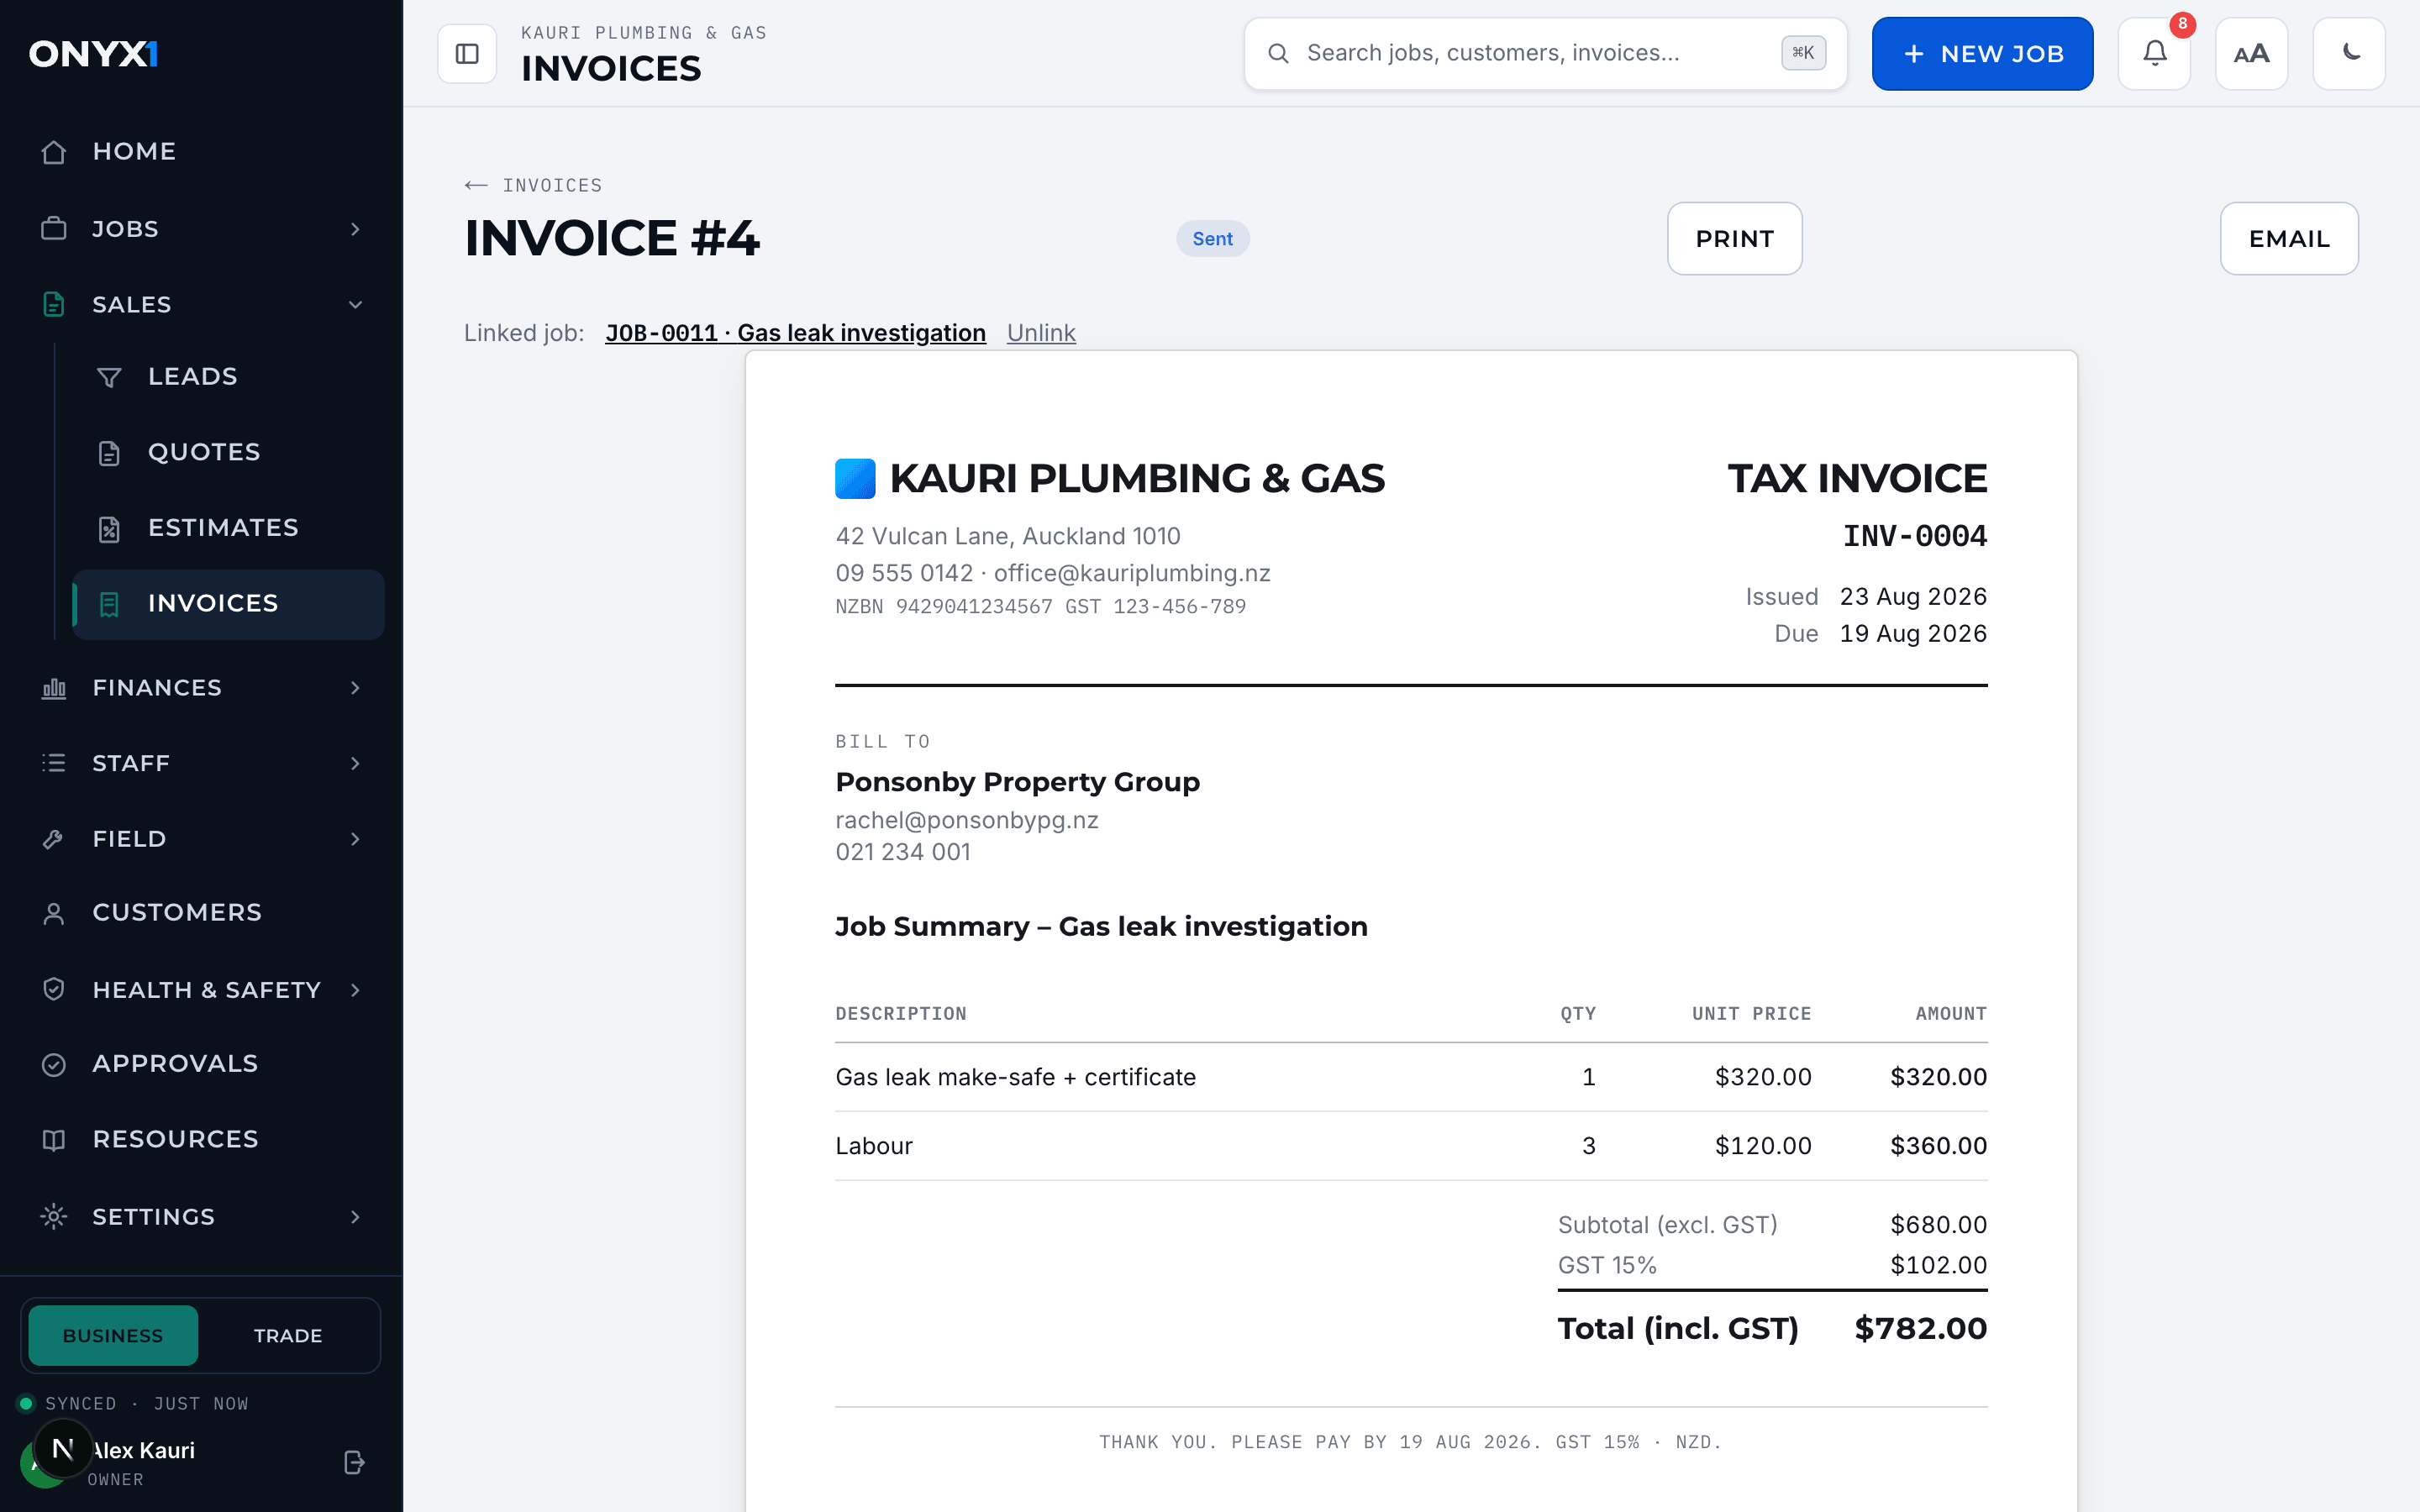Screen dimensions: 2420x1512
Task: Click the Leads funnel icon
Action: [109, 377]
